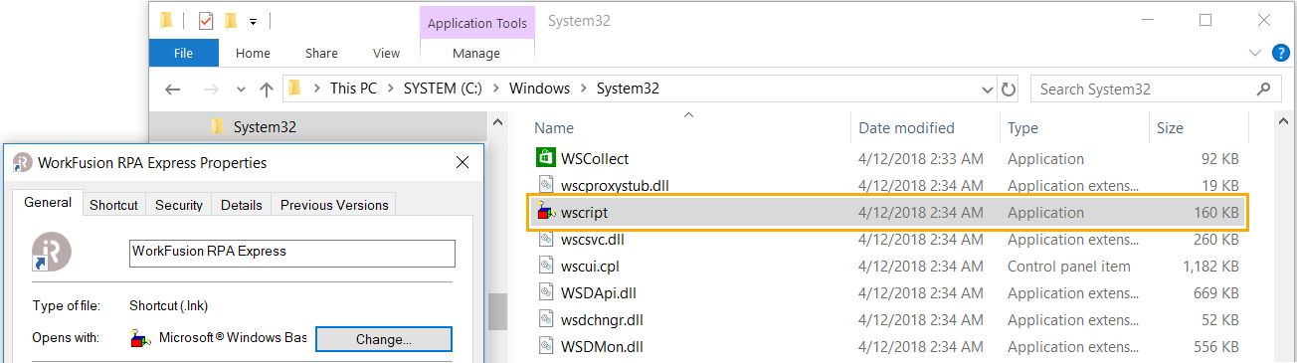Switch to the Shortcut tab
This screenshot has height=363, width=1297.
(x=113, y=205)
